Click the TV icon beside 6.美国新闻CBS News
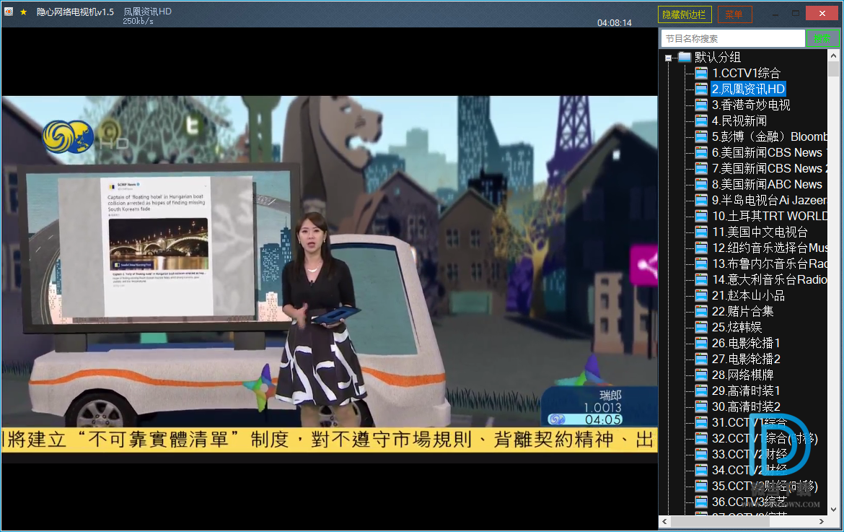The width and height of the screenshot is (844, 532). [x=701, y=152]
